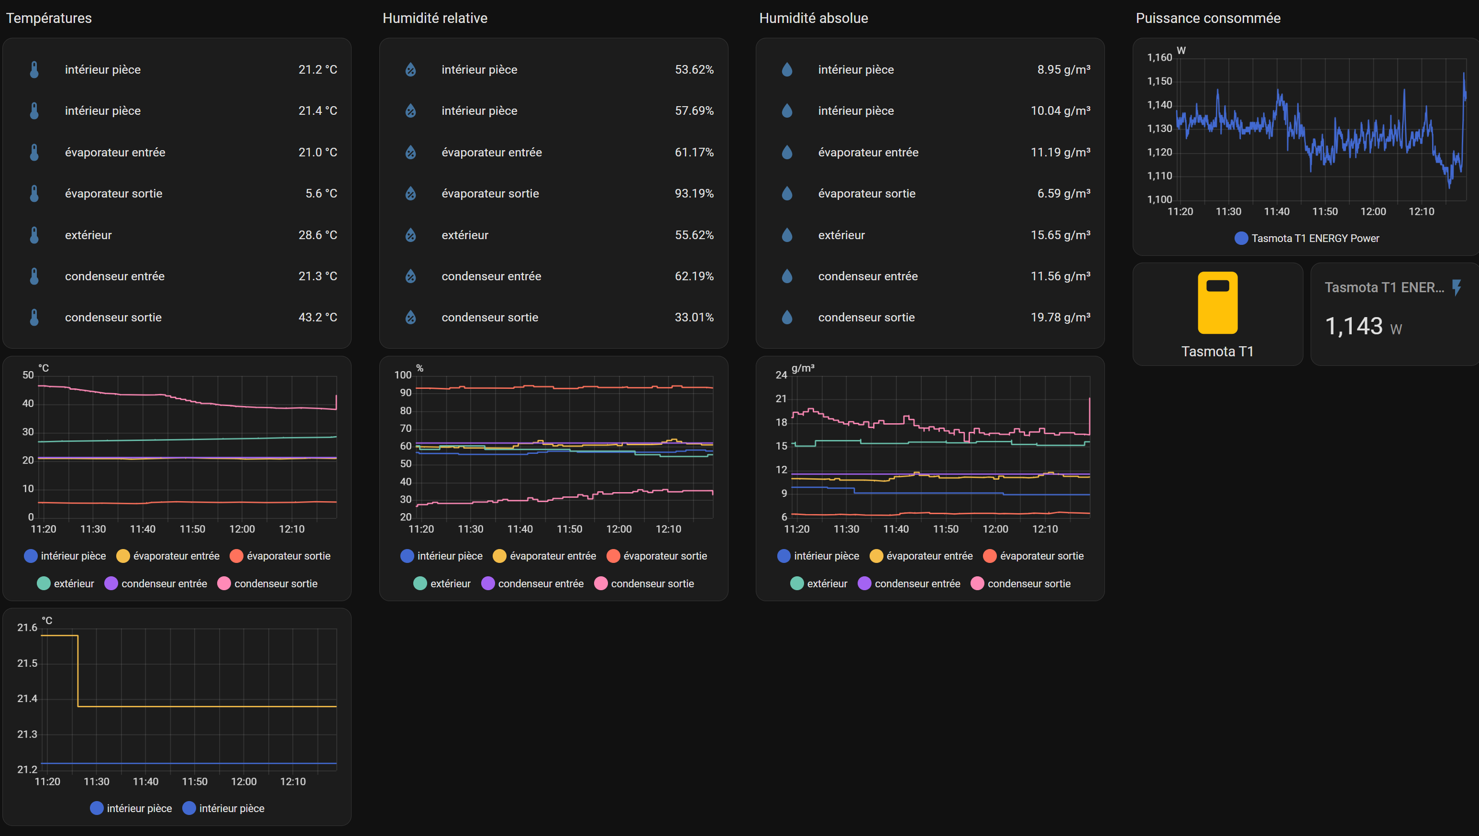This screenshot has height=836, width=1479.
Task: Click water drop icon for condenseur sortie absolute humidity
Action: tap(787, 318)
